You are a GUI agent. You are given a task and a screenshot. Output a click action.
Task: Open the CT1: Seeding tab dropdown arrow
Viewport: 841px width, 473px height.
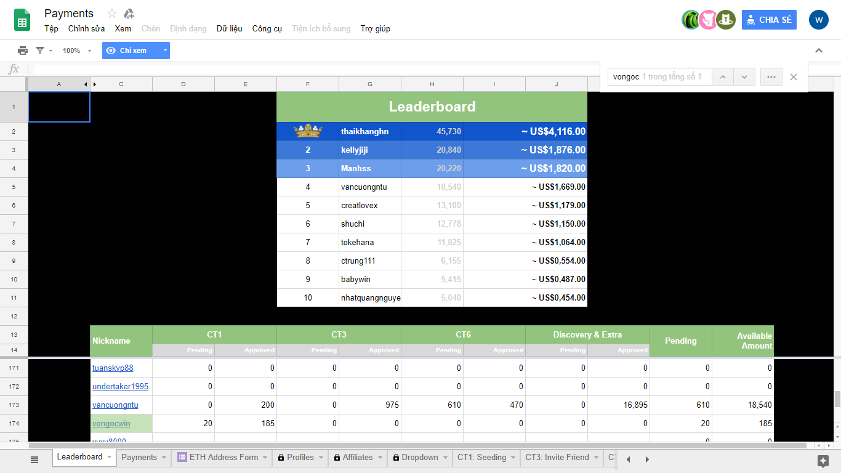(x=513, y=458)
